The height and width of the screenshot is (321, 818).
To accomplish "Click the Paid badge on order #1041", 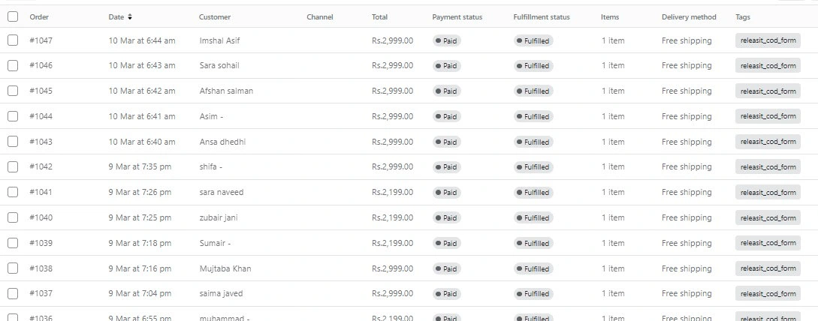I will (x=447, y=192).
